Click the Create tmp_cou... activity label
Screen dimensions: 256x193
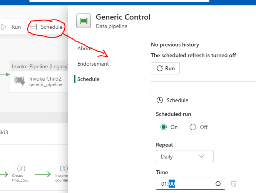21,178
